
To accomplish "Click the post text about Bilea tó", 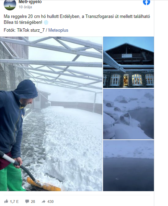I will click(x=77, y=19).
